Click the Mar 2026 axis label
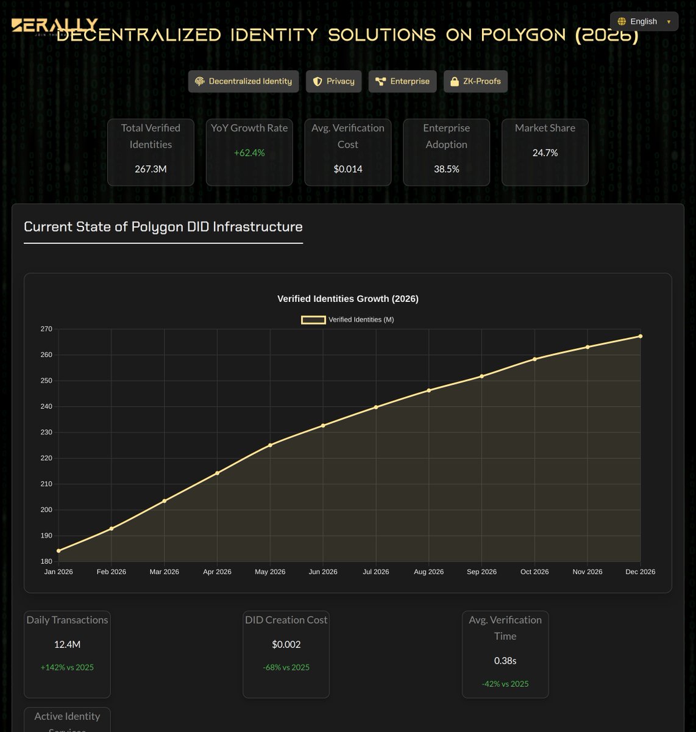 pyautogui.click(x=165, y=572)
